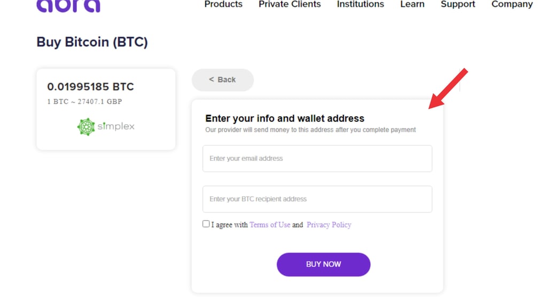
Task: Click the 1 BTC to GBP rate text
Action: [x=84, y=102]
